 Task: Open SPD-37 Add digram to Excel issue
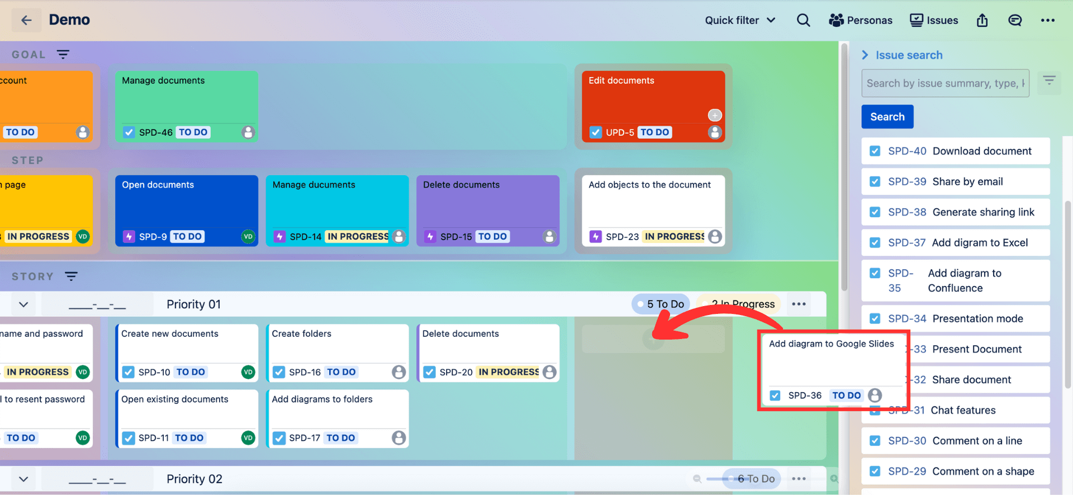[955, 242]
